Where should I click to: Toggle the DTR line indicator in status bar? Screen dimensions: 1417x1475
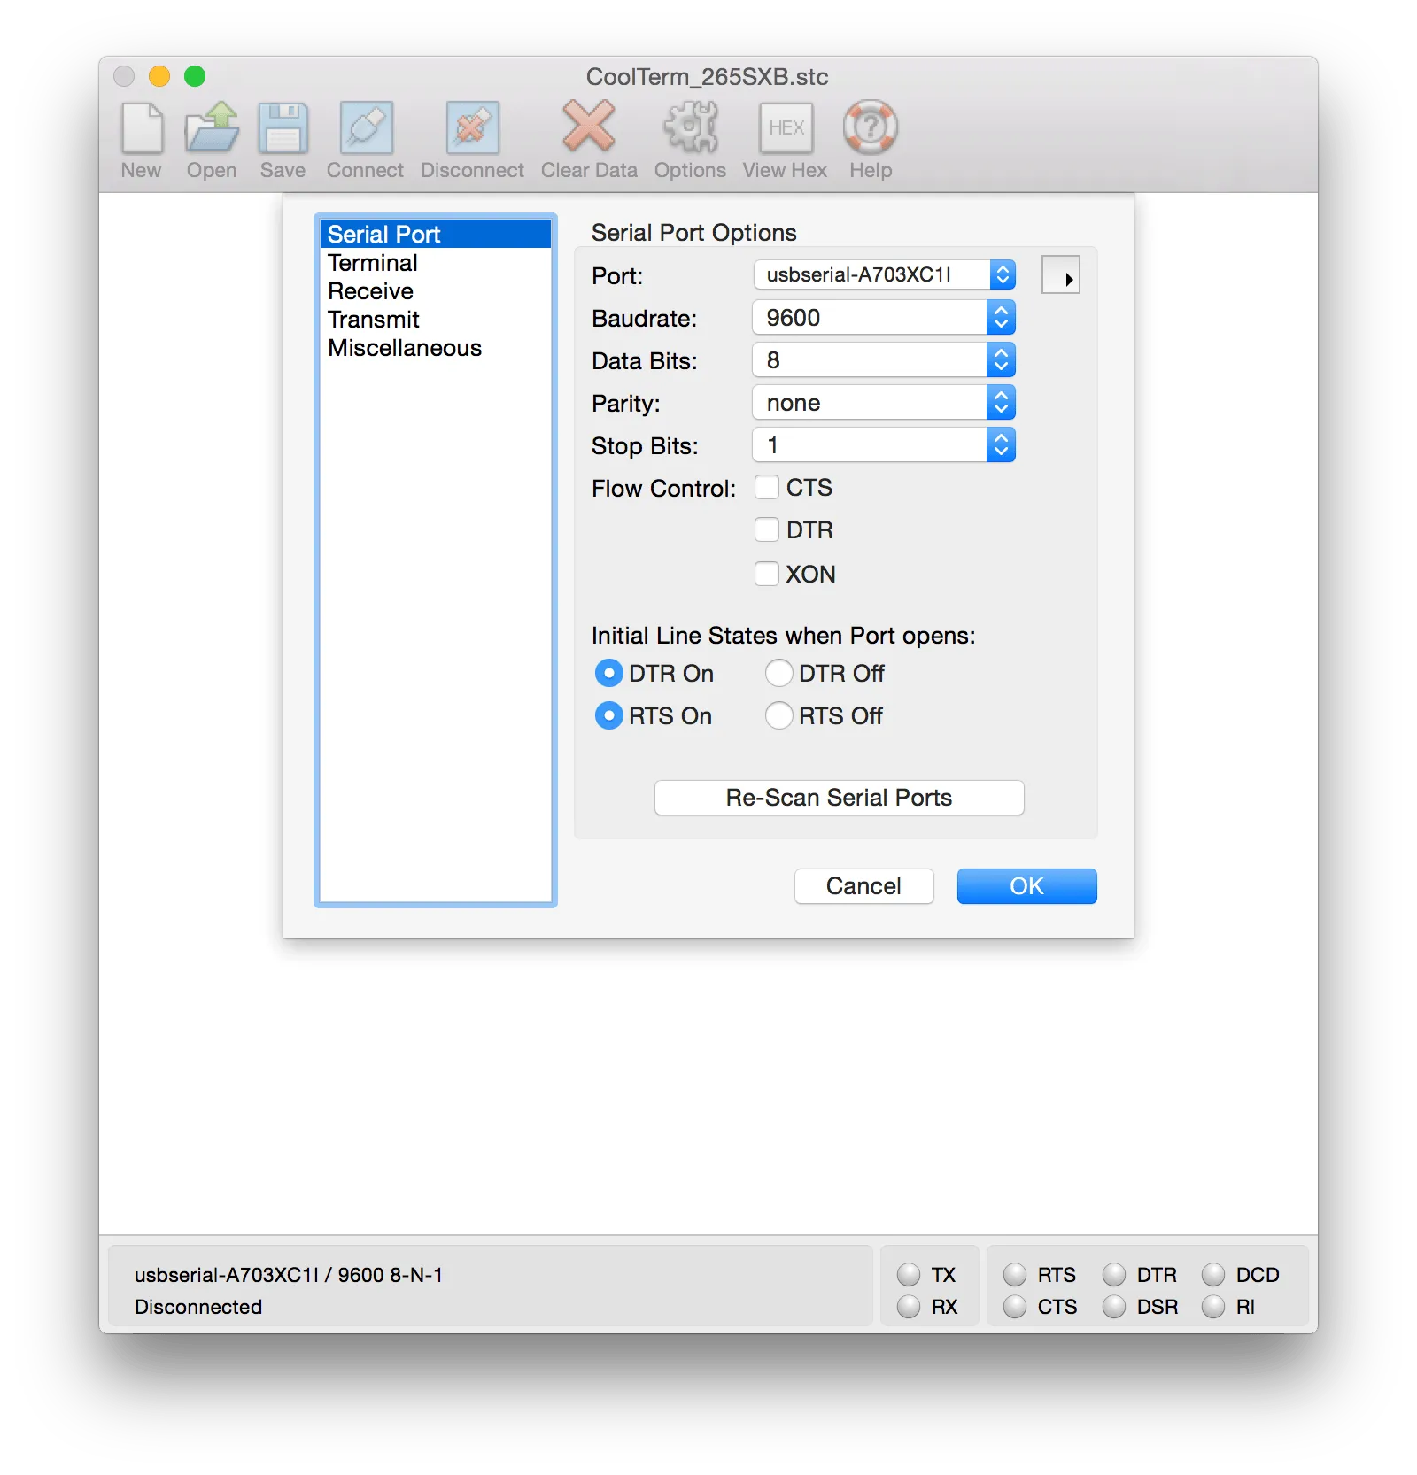[1114, 1274]
